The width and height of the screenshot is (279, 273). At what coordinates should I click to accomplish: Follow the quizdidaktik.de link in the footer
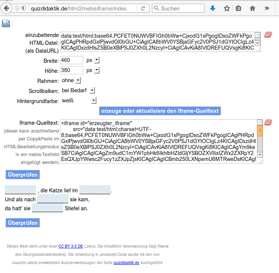coord(126,263)
